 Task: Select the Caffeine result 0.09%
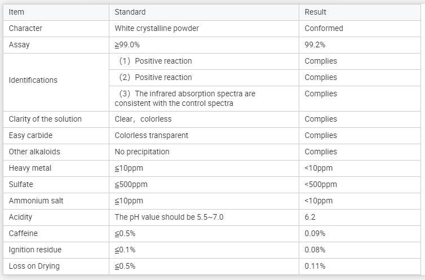315,233
